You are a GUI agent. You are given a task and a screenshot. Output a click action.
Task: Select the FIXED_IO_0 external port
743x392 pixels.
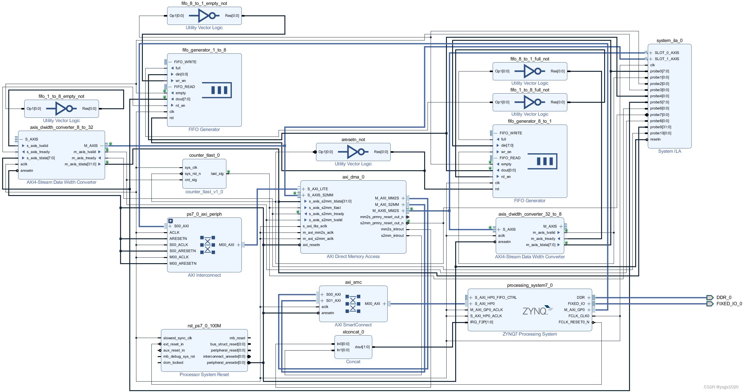click(x=710, y=304)
